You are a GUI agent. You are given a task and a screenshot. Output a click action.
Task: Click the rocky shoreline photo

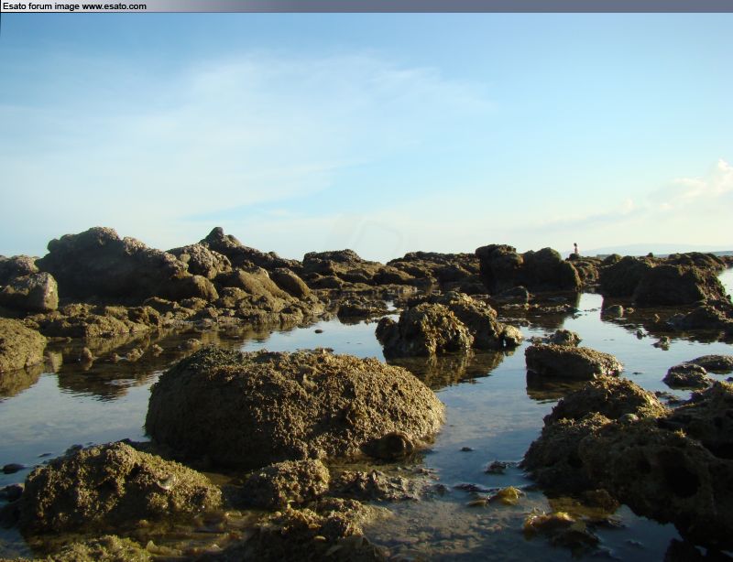[366, 287]
